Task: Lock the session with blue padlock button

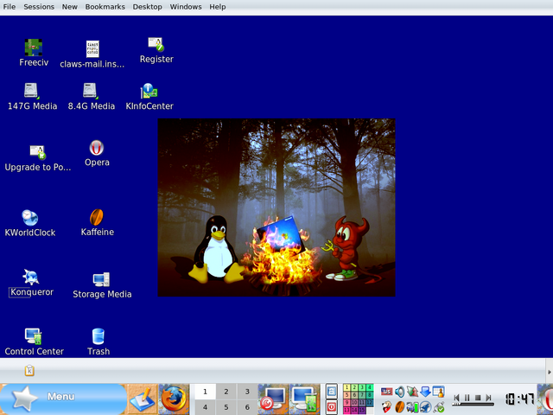Action: pyautogui.click(x=331, y=392)
